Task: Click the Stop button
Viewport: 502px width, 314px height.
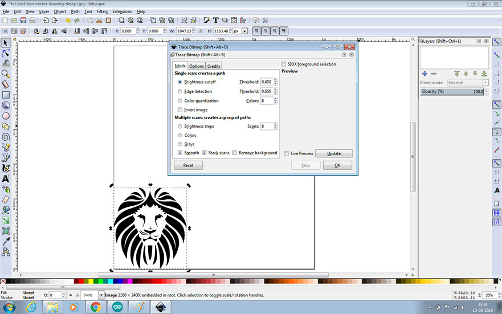Action: pyautogui.click(x=306, y=165)
